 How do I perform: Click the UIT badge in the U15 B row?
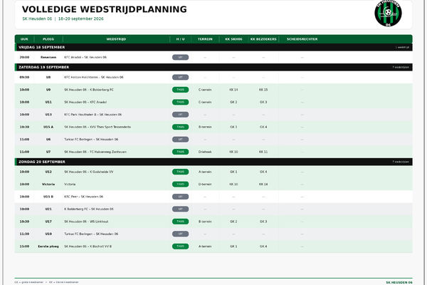coord(180,197)
